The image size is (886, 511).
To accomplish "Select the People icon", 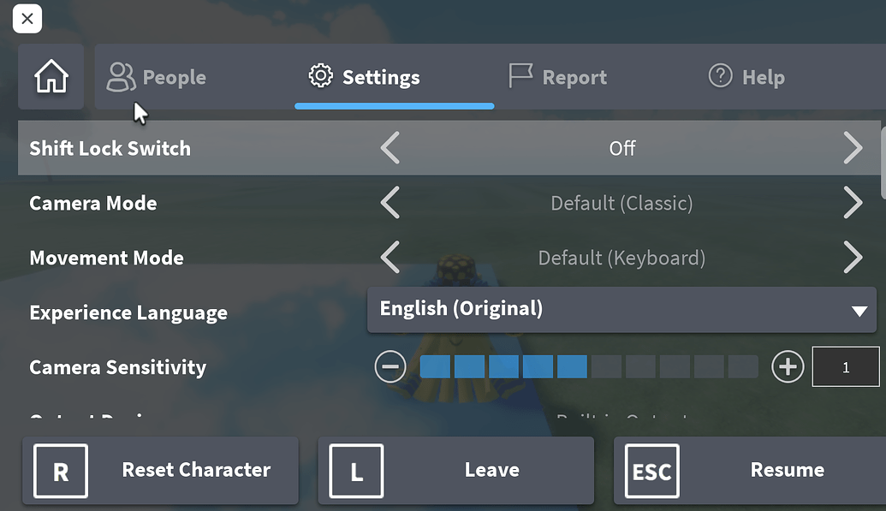I will pyautogui.click(x=120, y=76).
